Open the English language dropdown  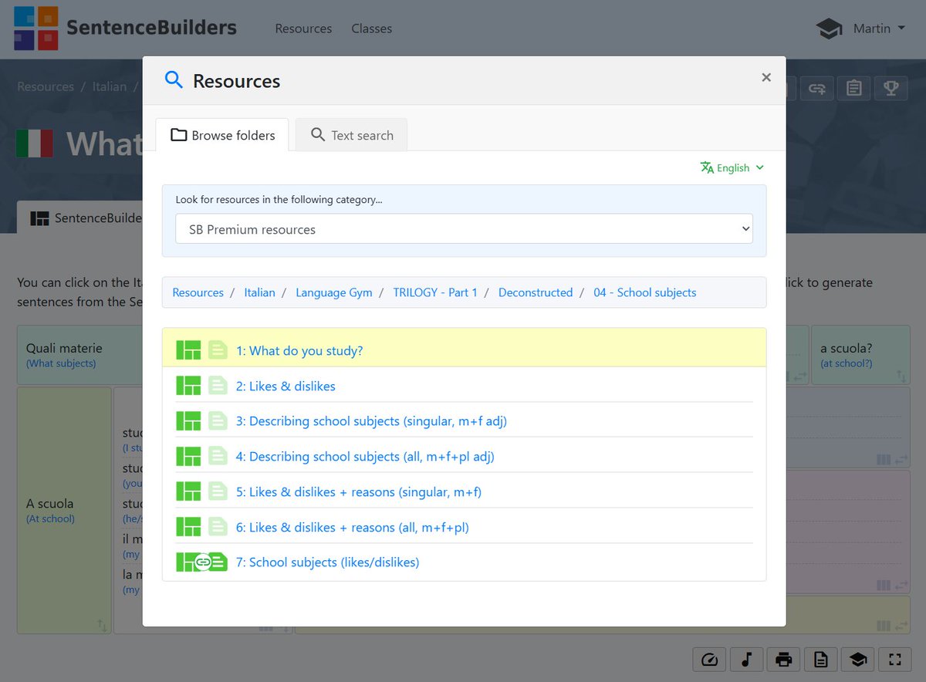click(x=732, y=167)
